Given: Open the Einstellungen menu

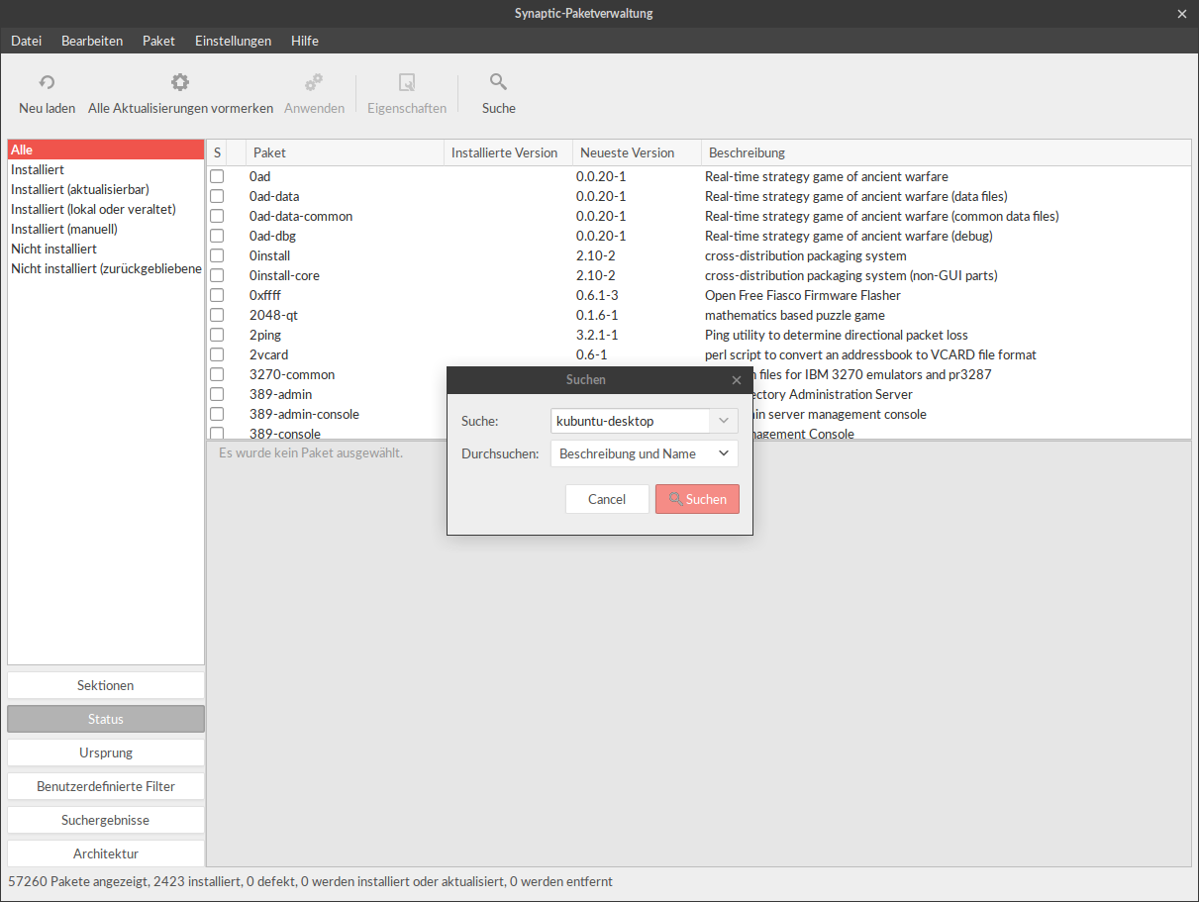Looking at the screenshot, I should point(233,41).
